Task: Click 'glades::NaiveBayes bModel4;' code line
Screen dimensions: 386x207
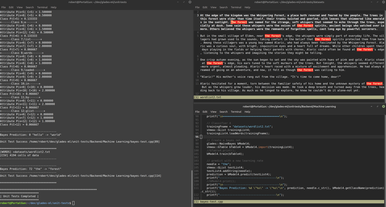Action: pyautogui.click(x=228, y=144)
